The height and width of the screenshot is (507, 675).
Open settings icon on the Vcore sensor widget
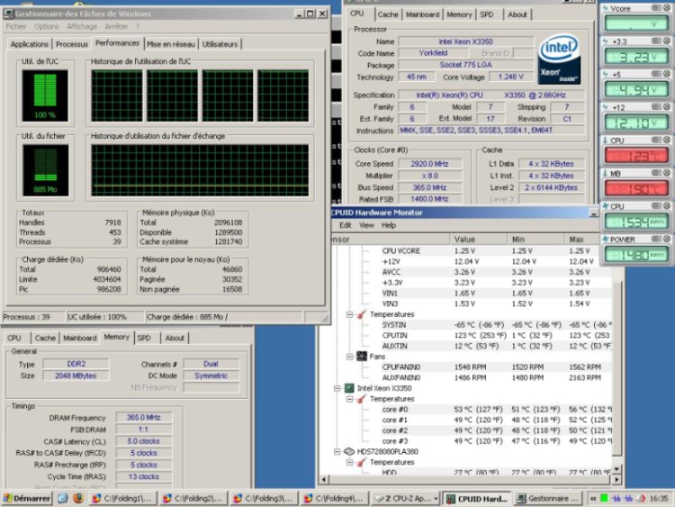656,8
